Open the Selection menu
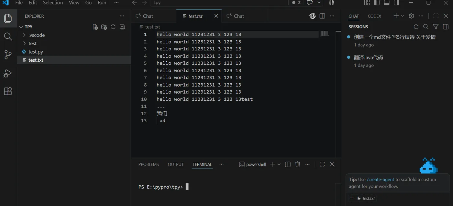The width and height of the screenshot is (453, 206). point(53,3)
